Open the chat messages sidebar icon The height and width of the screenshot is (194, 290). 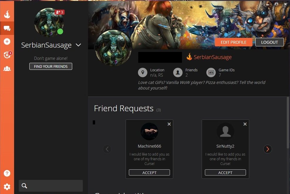coord(7,28)
